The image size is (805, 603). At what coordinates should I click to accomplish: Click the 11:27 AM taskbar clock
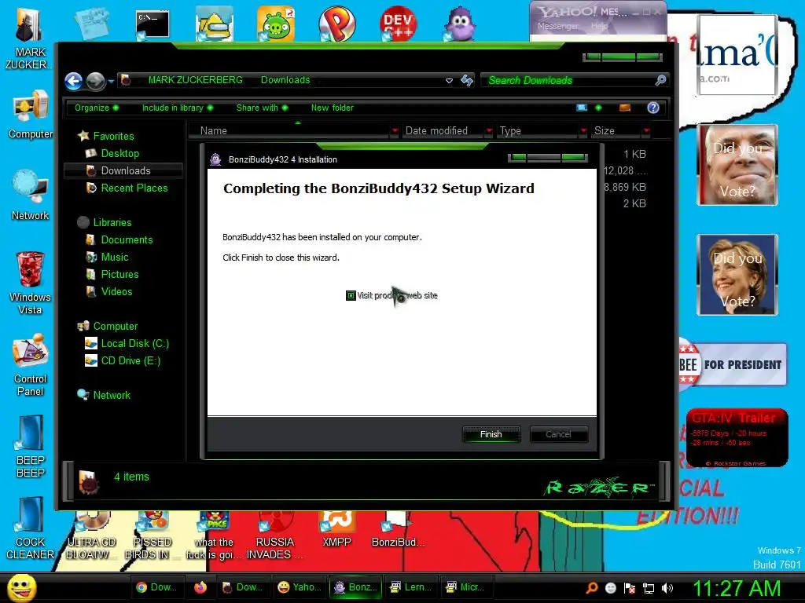click(737, 589)
